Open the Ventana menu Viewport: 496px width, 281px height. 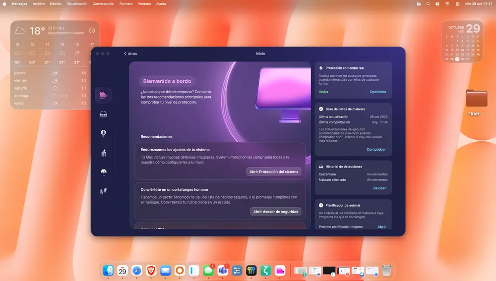pos(144,4)
